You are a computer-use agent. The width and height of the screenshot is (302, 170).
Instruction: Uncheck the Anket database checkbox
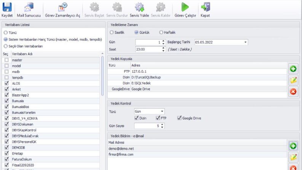[6, 89]
